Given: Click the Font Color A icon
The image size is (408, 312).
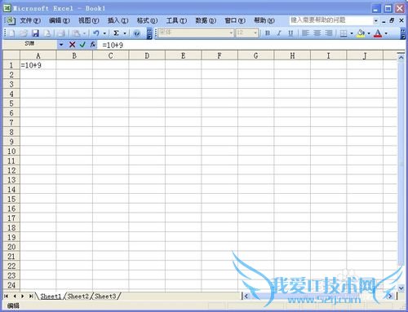Looking at the screenshot, I should point(378,33).
